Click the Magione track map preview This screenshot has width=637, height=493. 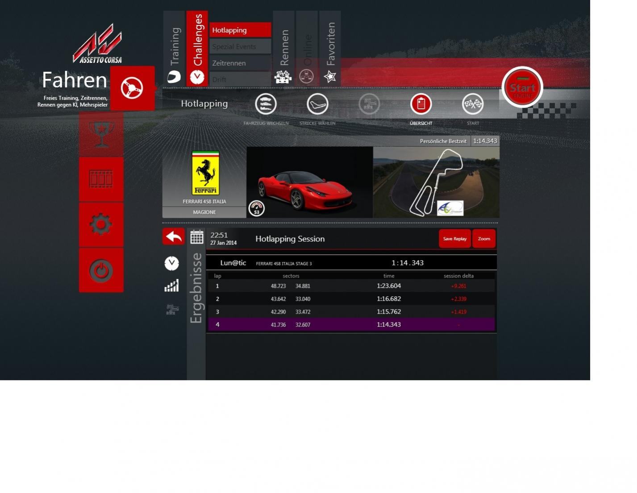436,182
